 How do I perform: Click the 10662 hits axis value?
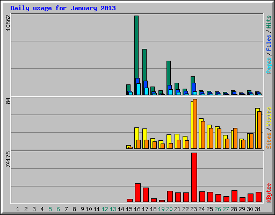click(8, 23)
